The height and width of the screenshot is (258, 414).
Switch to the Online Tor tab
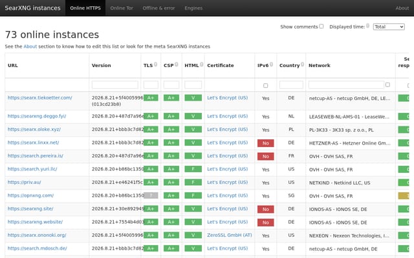point(122,8)
